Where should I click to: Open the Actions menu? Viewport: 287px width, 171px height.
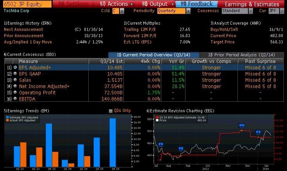click(116, 4)
